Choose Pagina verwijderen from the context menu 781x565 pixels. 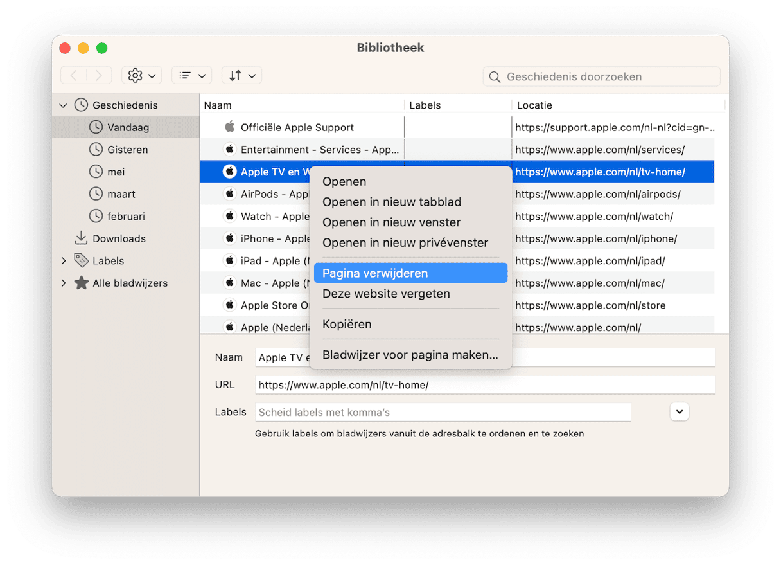[x=411, y=273]
